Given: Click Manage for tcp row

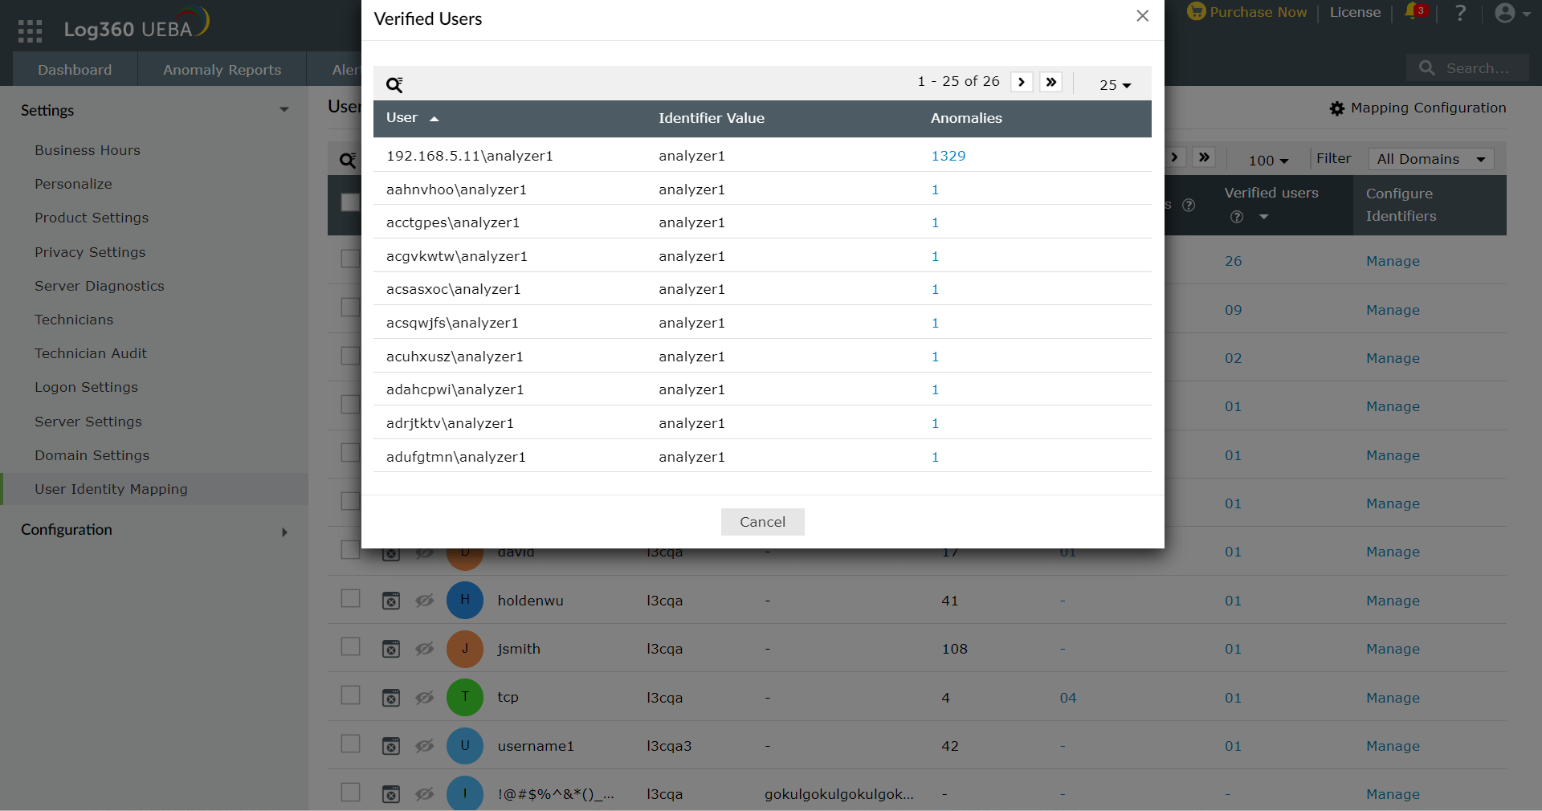Looking at the screenshot, I should point(1393,698).
